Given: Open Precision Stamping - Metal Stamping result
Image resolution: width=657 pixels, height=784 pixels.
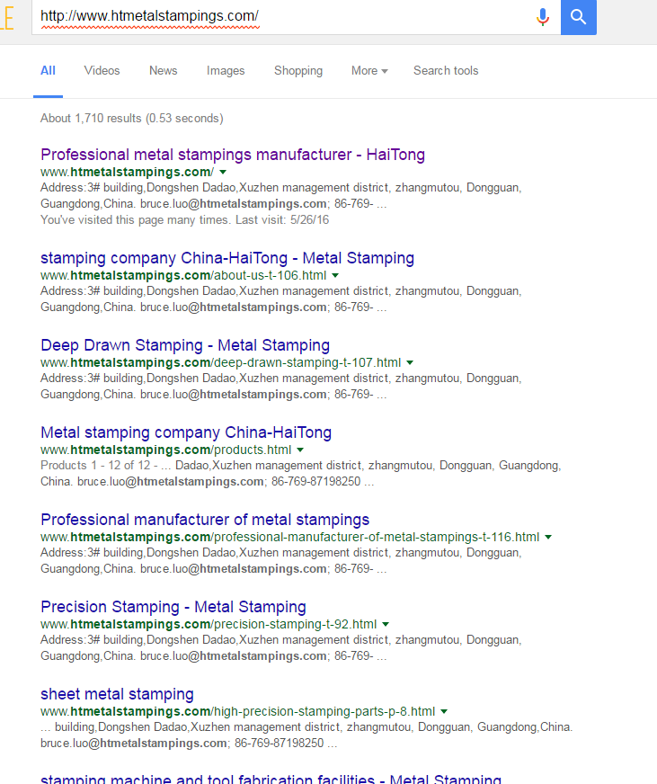Looking at the screenshot, I should tap(173, 607).
